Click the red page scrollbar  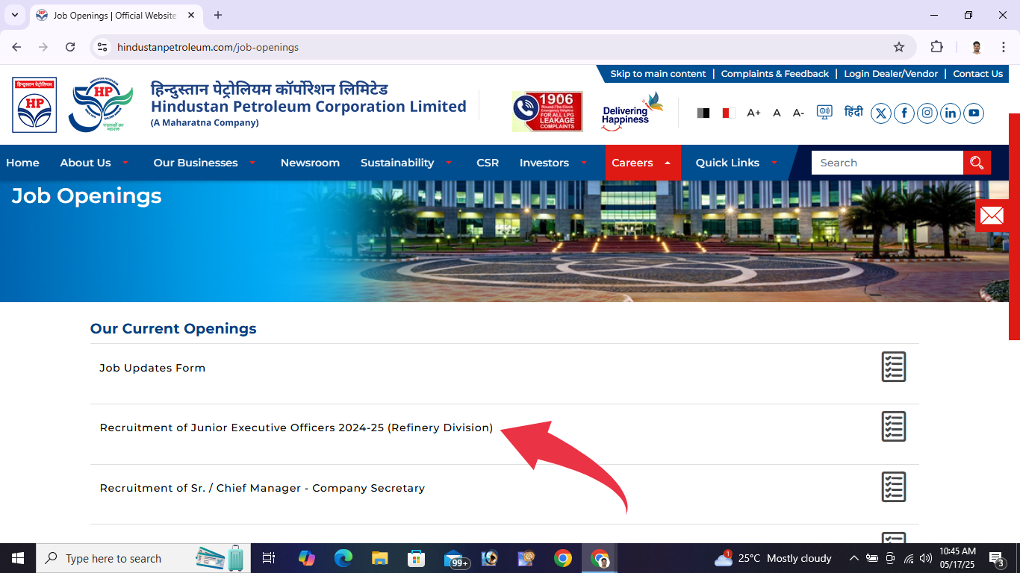(1014, 227)
